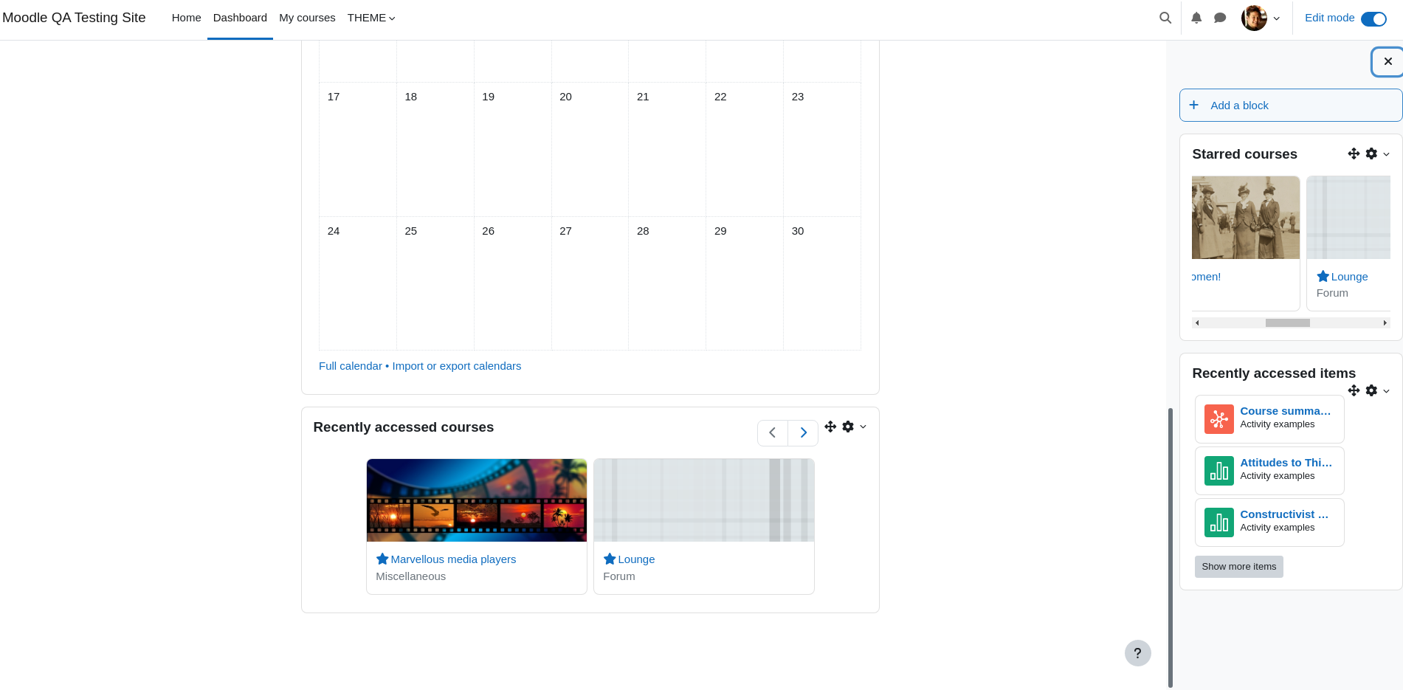Expand Starred courses actions chevron
The width and height of the screenshot is (1403, 690).
tap(1386, 154)
